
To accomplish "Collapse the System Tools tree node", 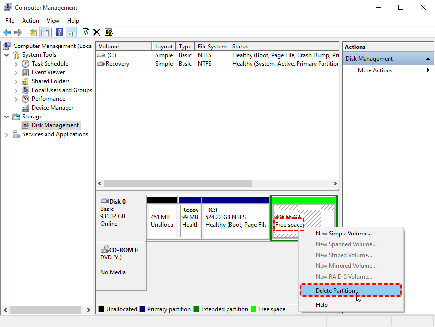I will 7,55.
